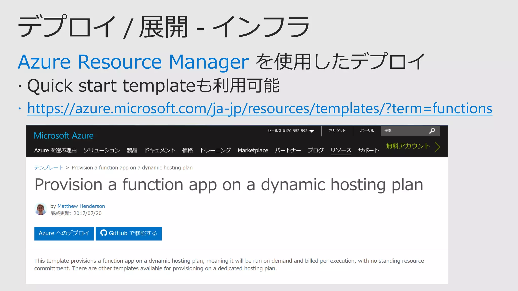Click the 無料アカウント link
The height and width of the screenshot is (291, 518).
coord(408,146)
